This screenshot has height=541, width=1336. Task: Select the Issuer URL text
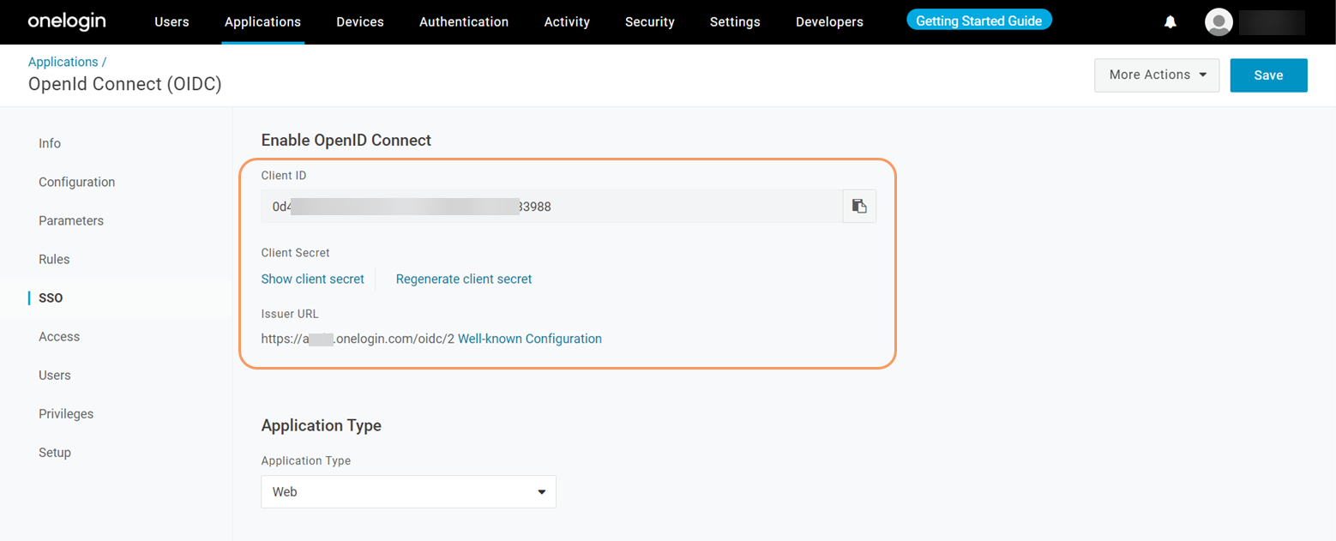click(x=358, y=339)
